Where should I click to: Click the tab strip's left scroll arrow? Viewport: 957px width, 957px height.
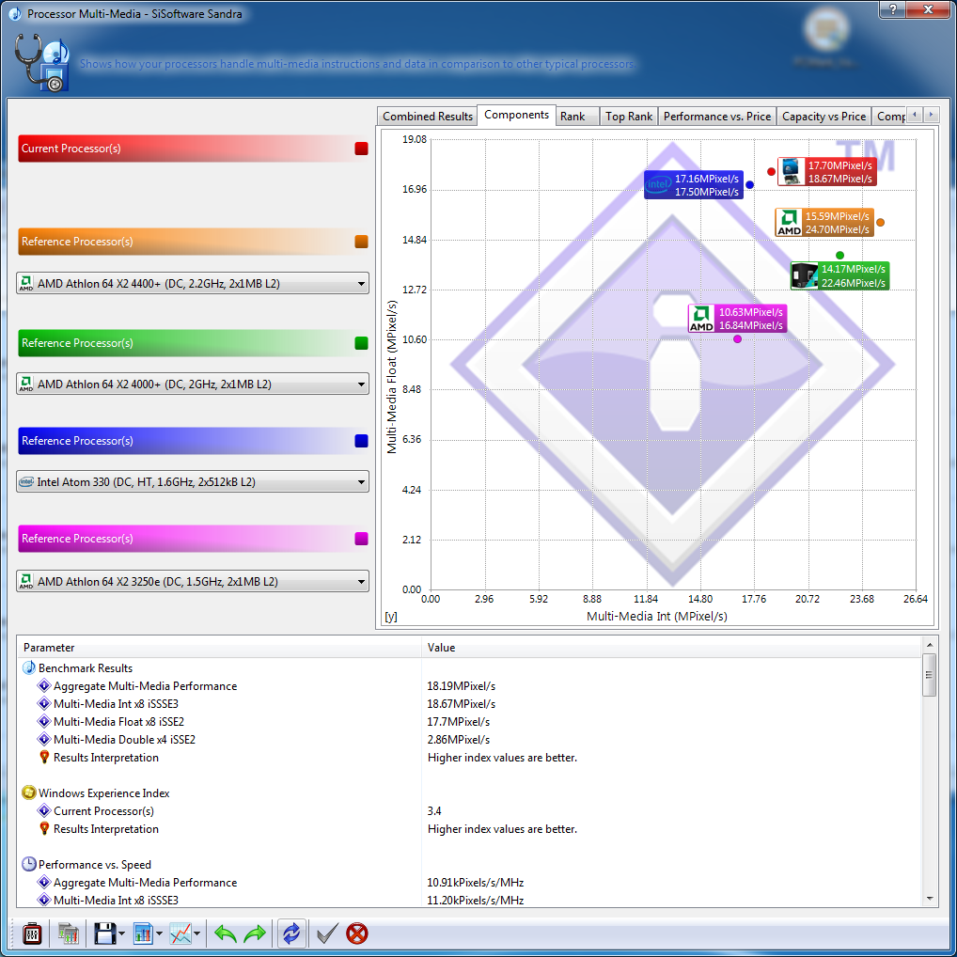pyautogui.click(x=915, y=114)
